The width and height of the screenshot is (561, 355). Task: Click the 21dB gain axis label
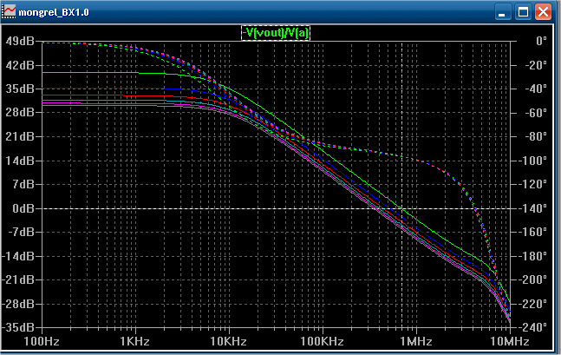click(x=20, y=136)
